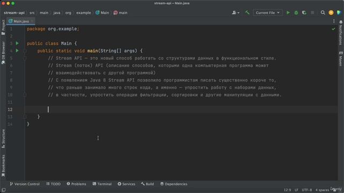The height and width of the screenshot is (193, 344).
Task: Click comment starting 'Stream API —' line 5
Action: click(162, 58)
